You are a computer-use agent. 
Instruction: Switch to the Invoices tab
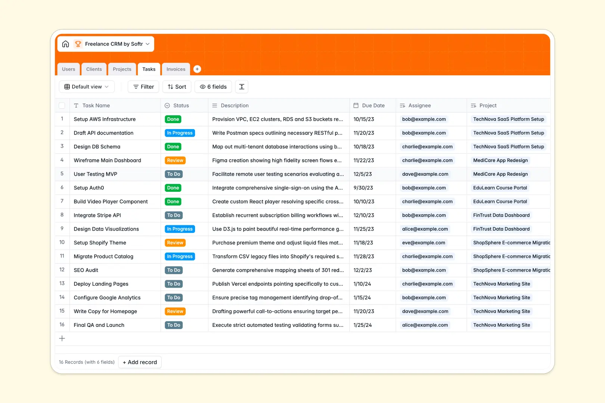click(x=176, y=69)
